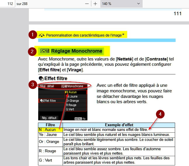Click the red numbered marker 3

(x=33, y=85)
